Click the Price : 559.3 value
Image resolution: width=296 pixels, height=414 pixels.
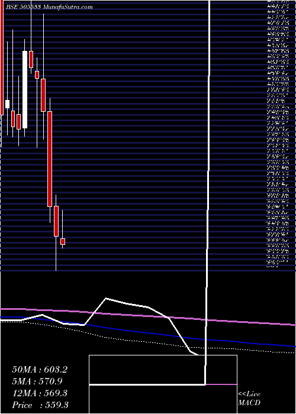coord(40,405)
